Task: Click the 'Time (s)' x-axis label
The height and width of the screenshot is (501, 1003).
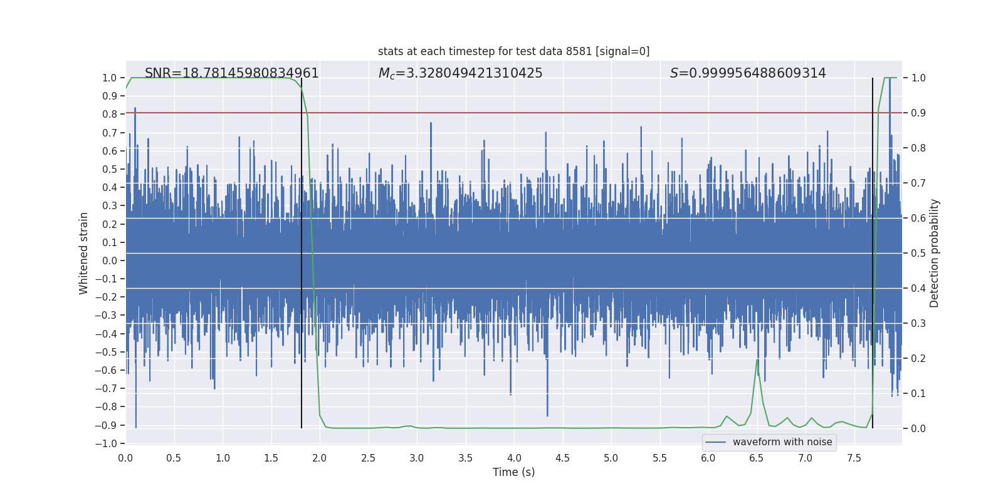Action: click(x=513, y=472)
